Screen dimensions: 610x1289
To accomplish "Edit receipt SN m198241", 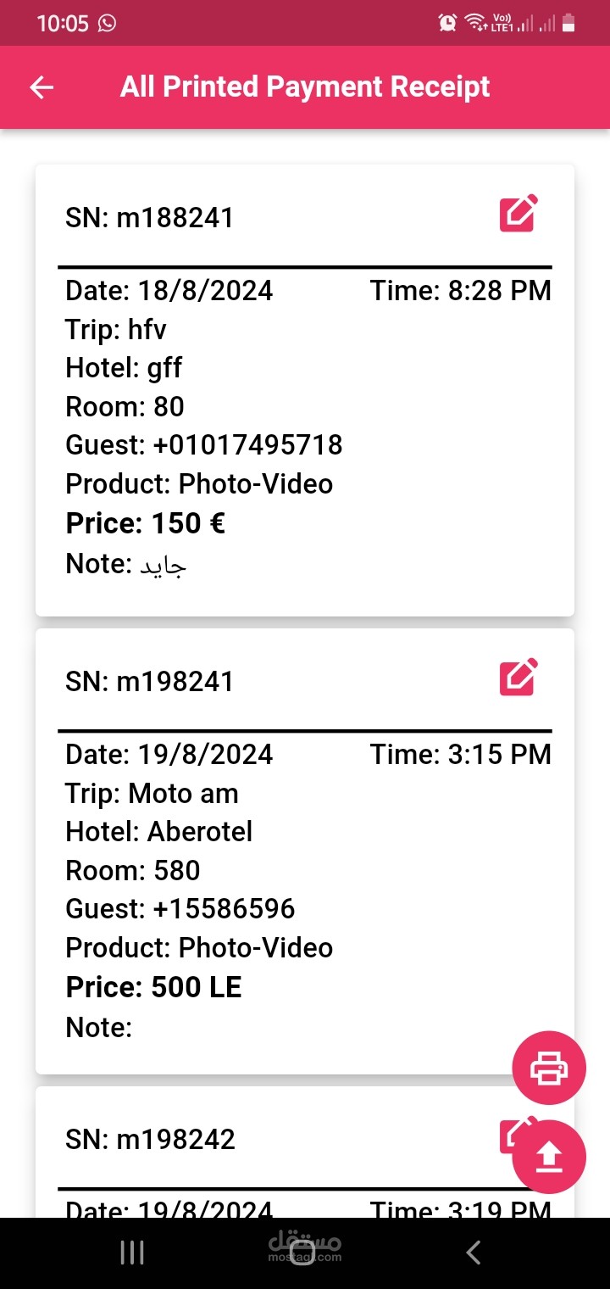I will coord(518,677).
